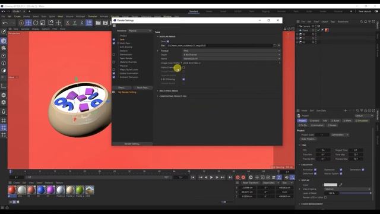The image size is (380, 214).
Task: Click the Reset Transform button
Action: tap(251, 182)
